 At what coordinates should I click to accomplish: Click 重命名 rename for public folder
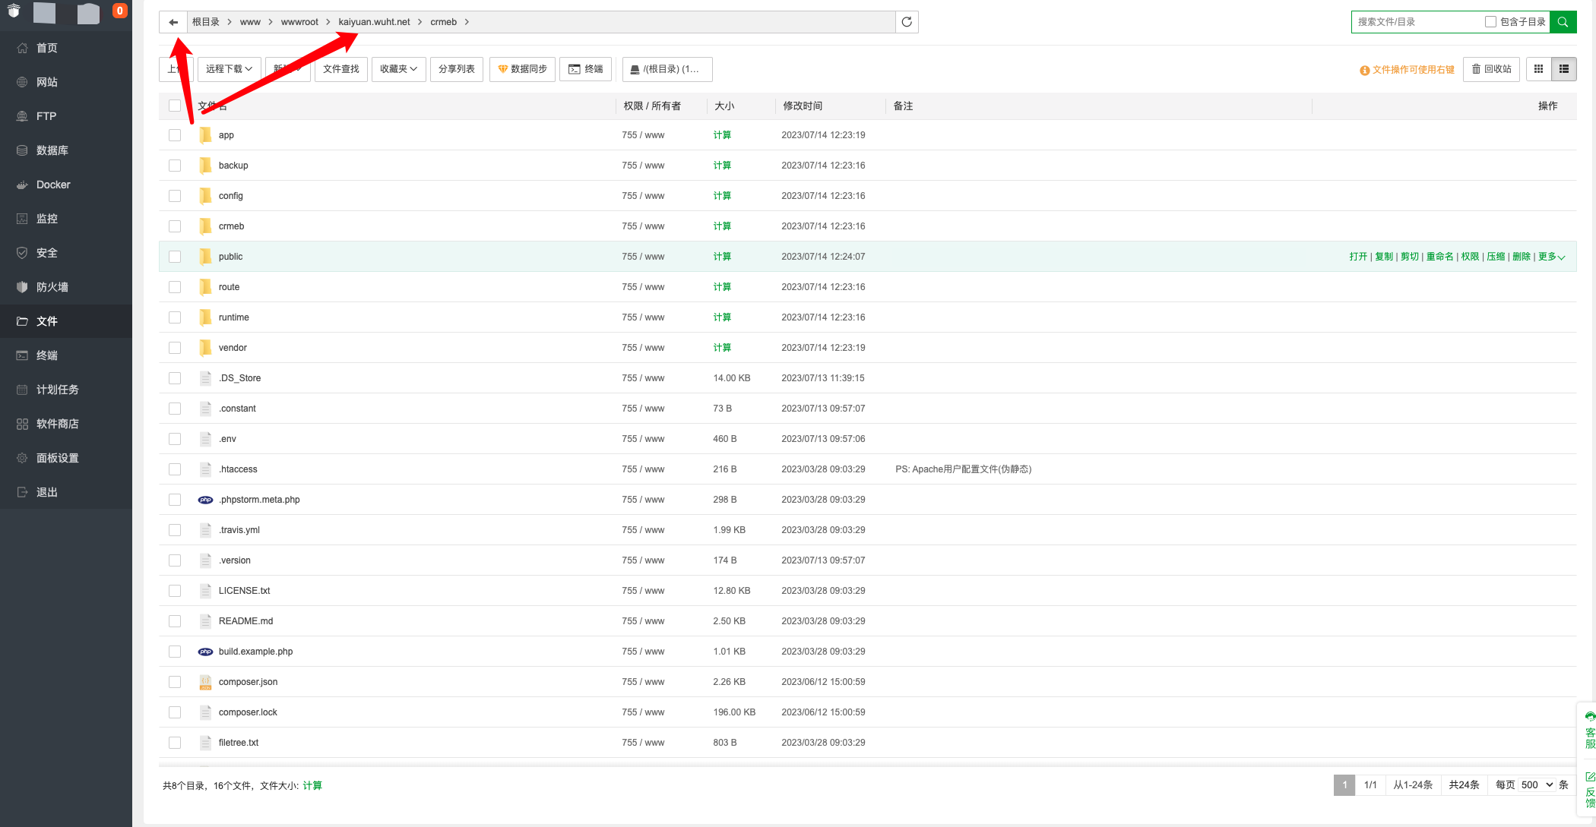coord(1439,257)
